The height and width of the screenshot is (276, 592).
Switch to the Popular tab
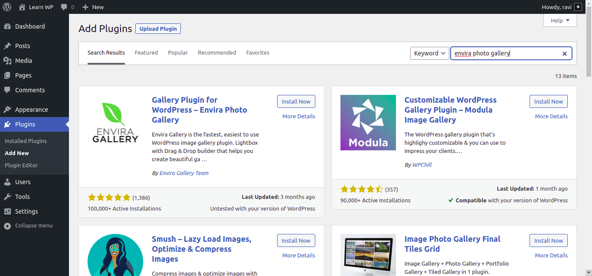[x=178, y=53]
